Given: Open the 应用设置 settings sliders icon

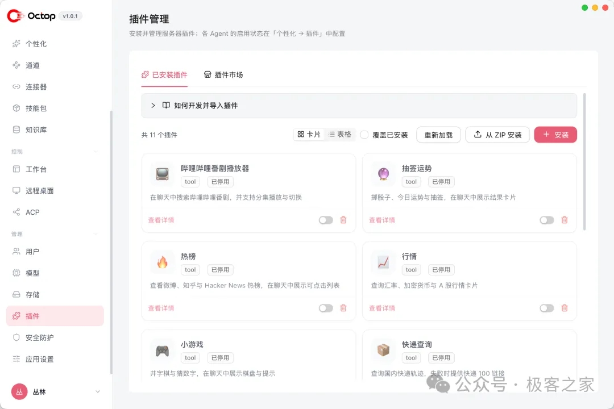Looking at the screenshot, I should click(16, 359).
